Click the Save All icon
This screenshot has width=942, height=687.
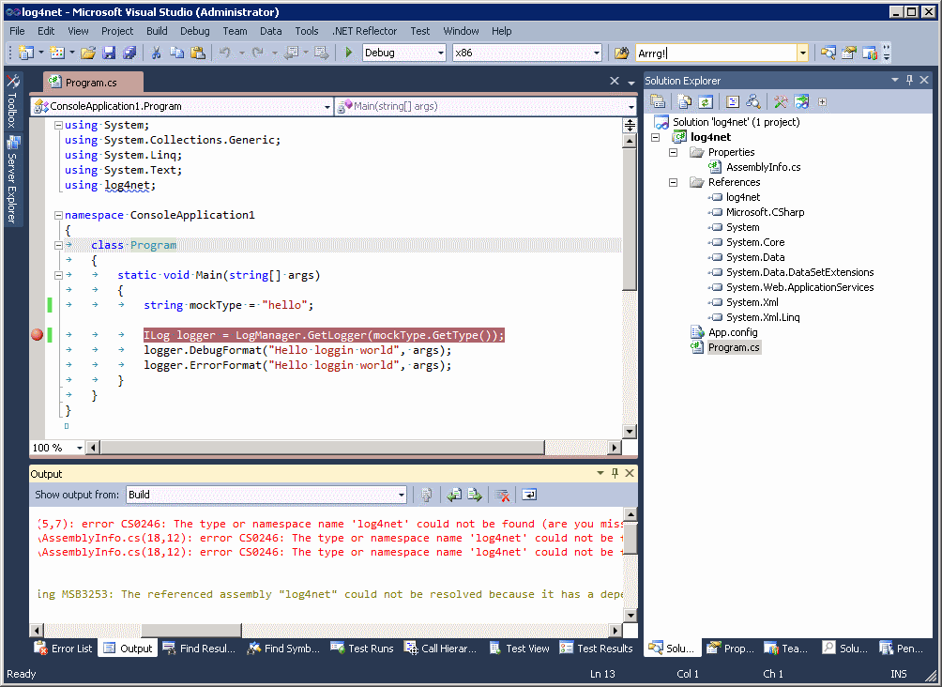(129, 53)
